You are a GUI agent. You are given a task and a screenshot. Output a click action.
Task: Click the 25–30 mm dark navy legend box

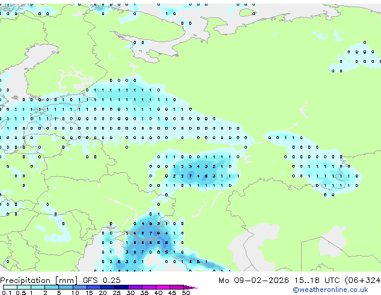121,287
